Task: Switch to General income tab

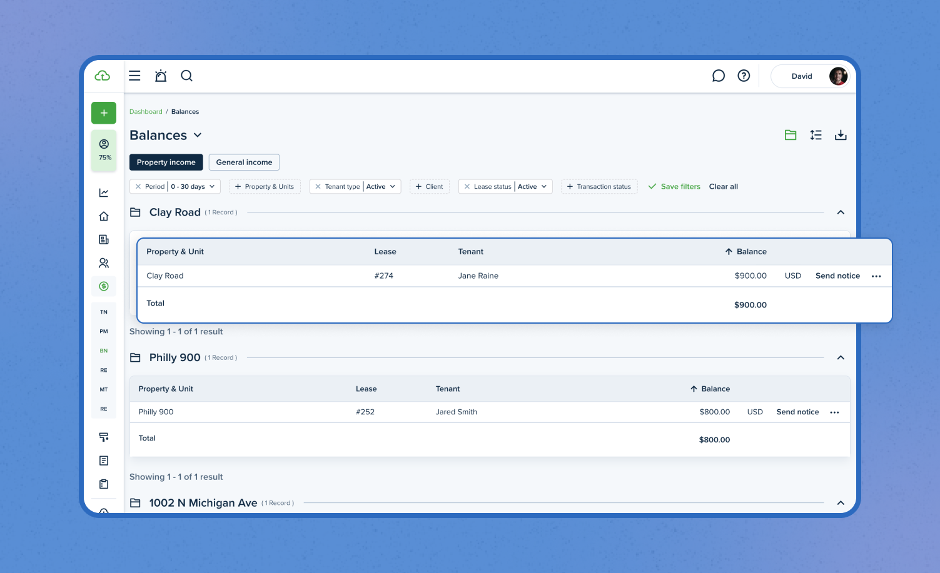Action: [x=244, y=162]
